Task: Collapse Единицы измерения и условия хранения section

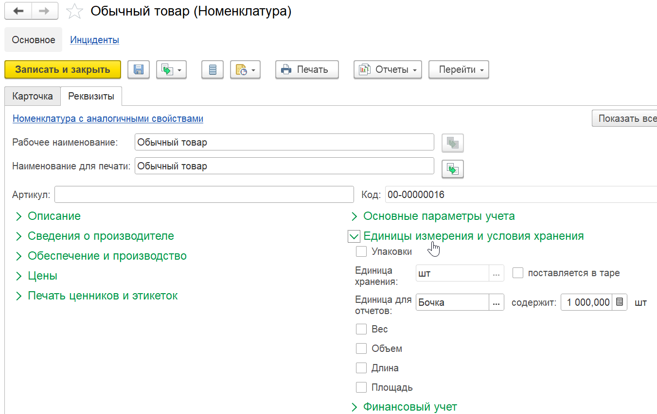Action: [473, 236]
